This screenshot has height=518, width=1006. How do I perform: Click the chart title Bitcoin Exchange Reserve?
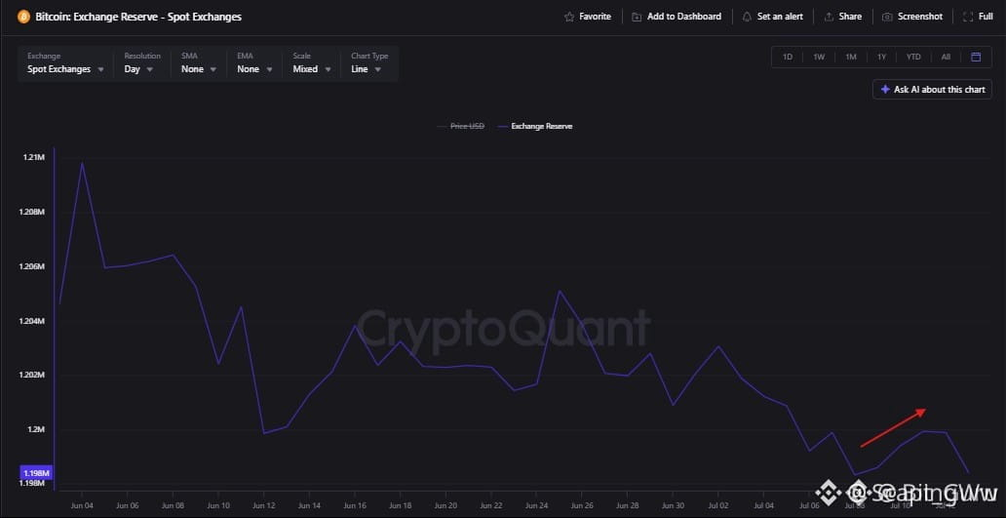138,17
